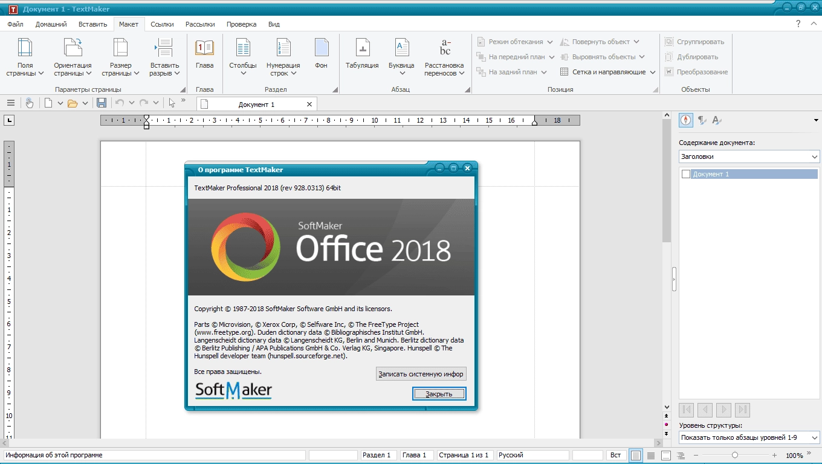822x464 pixels.
Task: Show more quick toolbar items chevron
Action: point(183,101)
